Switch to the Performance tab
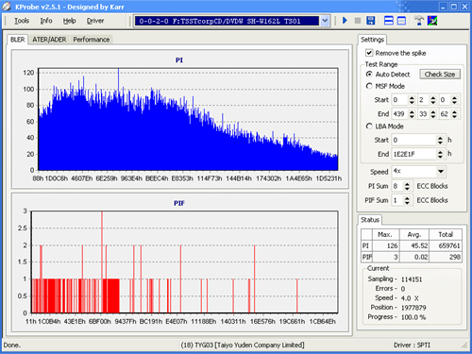 pyautogui.click(x=92, y=40)
